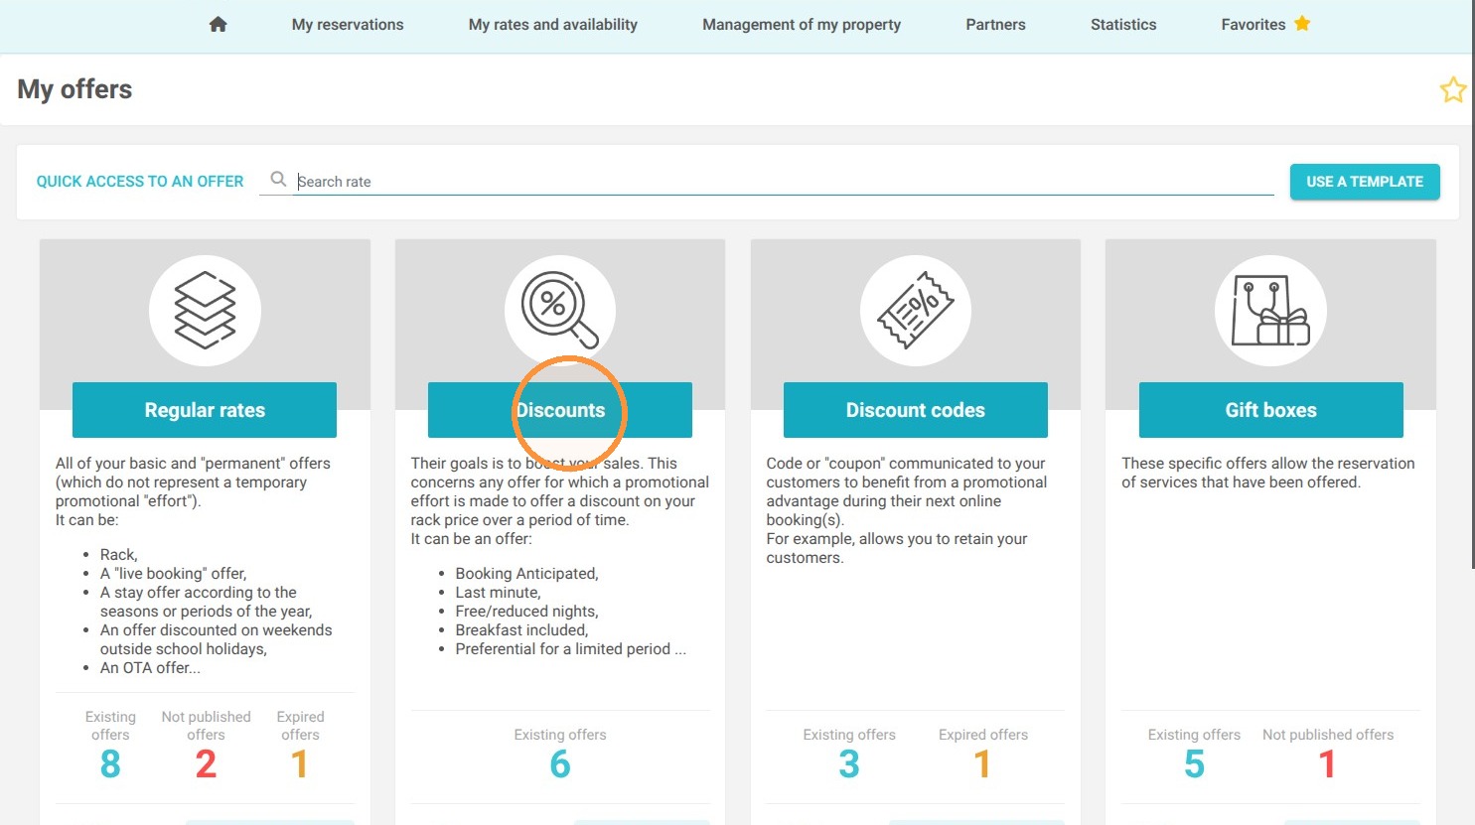
Task: Click Regular rates not published count 2
Action: (206, 763)
